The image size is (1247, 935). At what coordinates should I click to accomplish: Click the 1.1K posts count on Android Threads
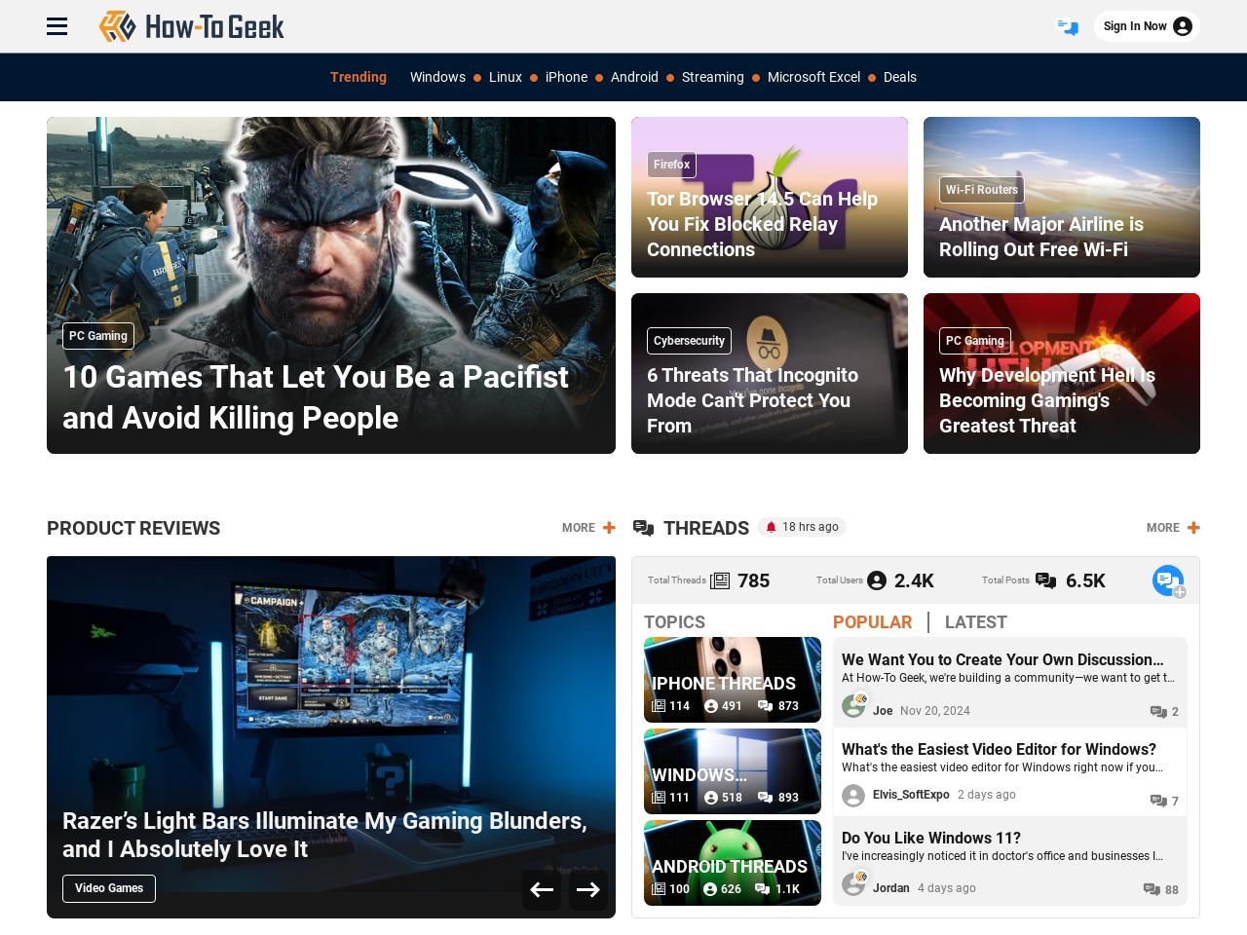[777, 889]
